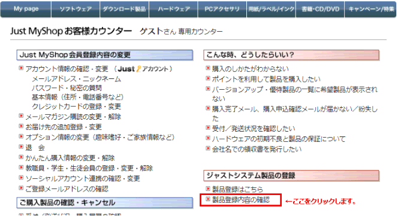Click 購入のしかたがわからない link
This screenshot has width=398, height=216.
pos(251,69)
